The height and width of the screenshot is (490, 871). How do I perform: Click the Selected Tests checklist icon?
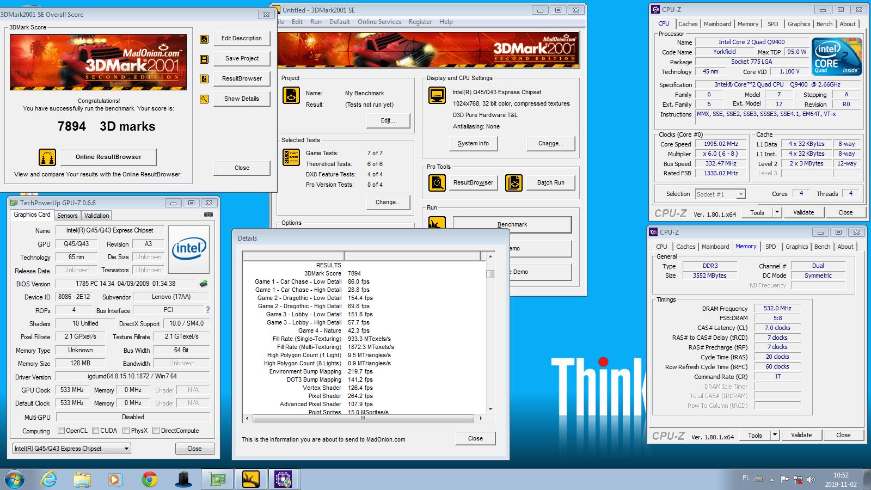click(x=291, y=157)
